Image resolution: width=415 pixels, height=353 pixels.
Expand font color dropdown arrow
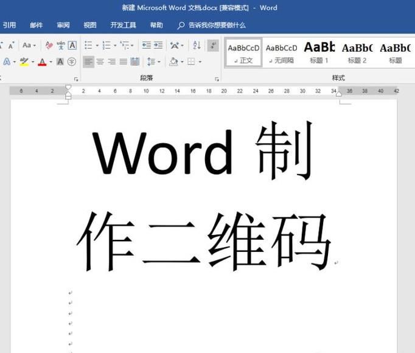tap(51, 62)
